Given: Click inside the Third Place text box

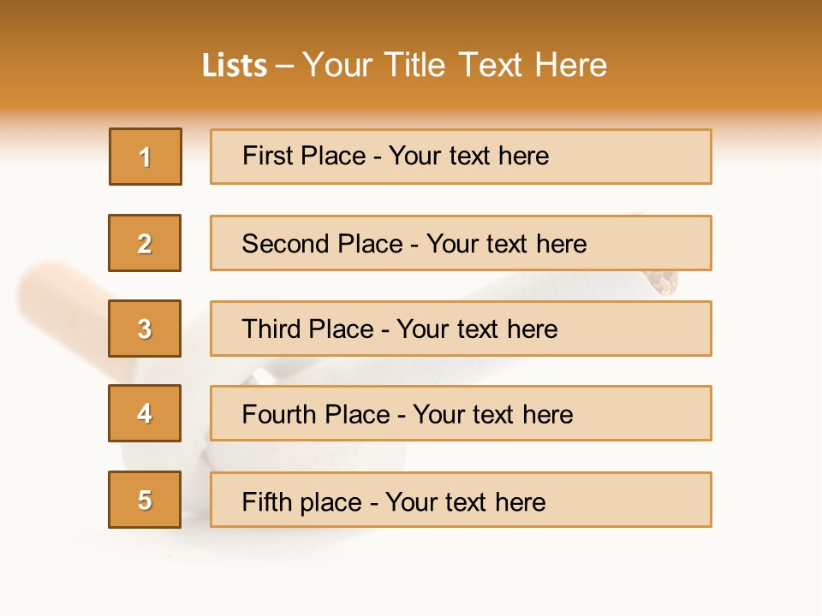Looking at the screenshot, I should [x=461, y=329].
